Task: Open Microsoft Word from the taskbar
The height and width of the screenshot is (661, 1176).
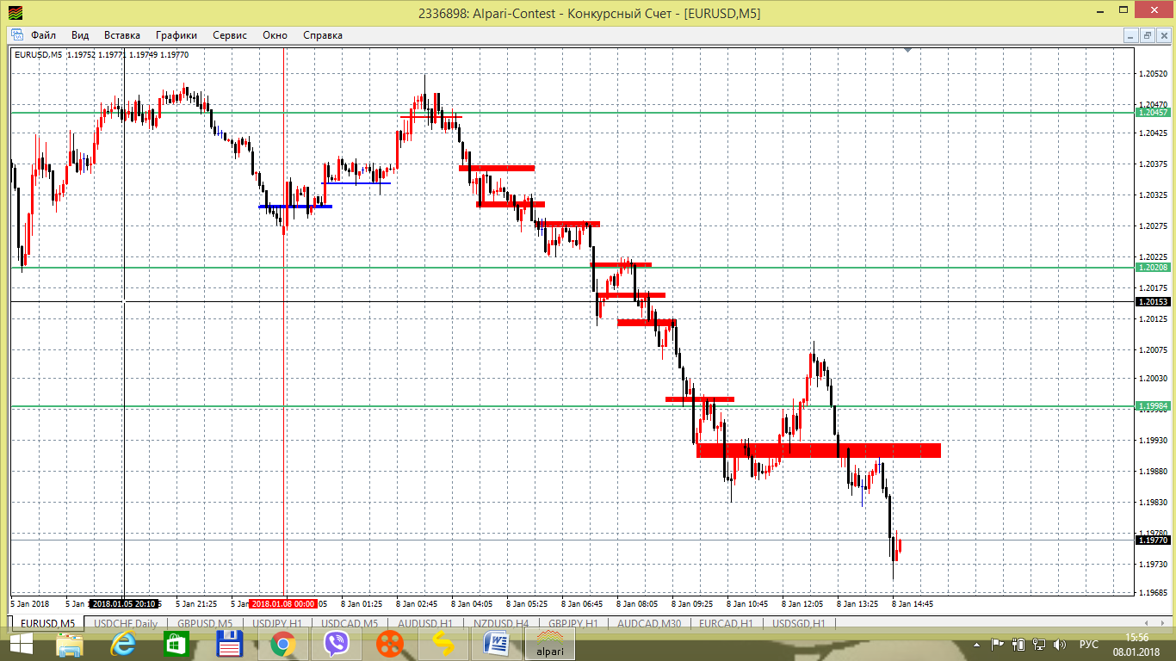Action: 498,644
